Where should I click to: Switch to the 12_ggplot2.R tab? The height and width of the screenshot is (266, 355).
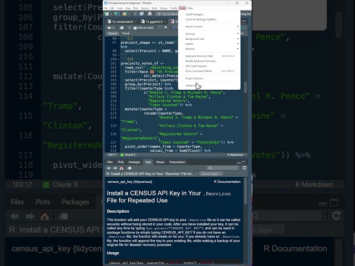[x=154, y=22]
